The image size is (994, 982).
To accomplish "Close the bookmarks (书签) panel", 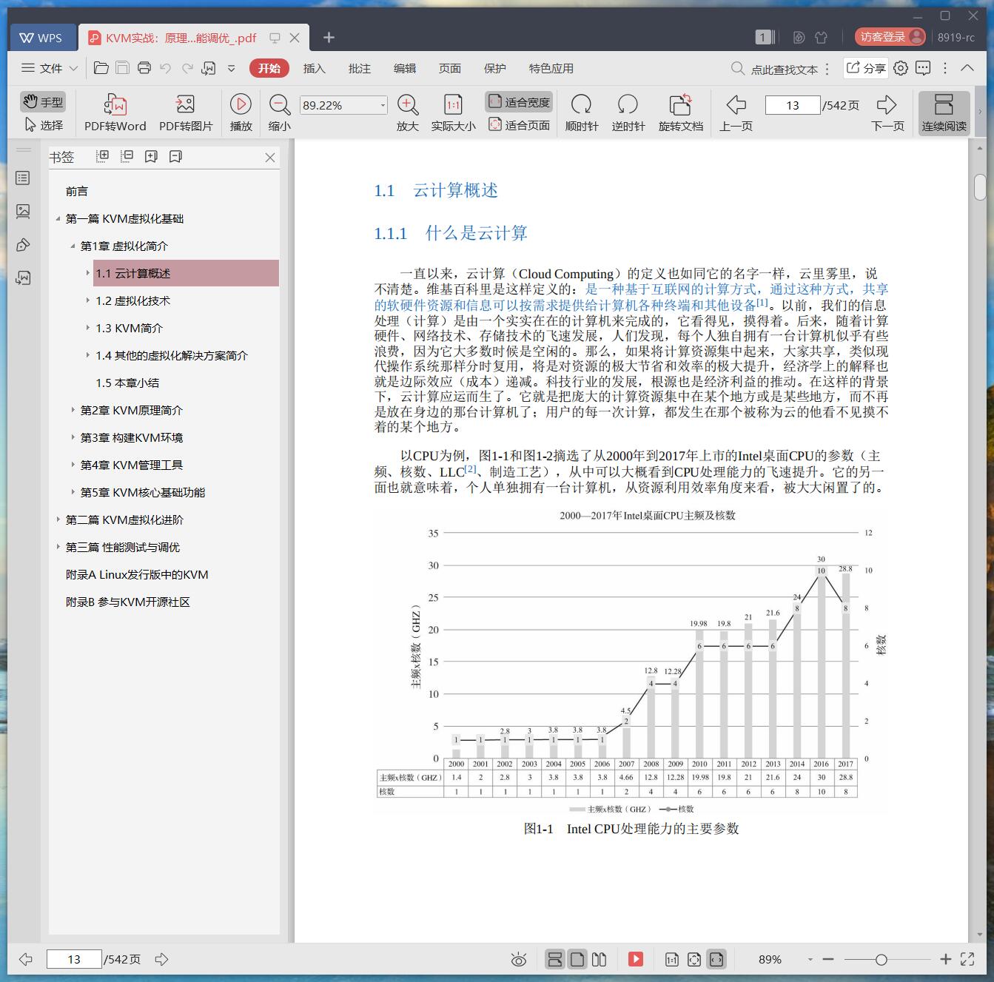I will 270,158.
